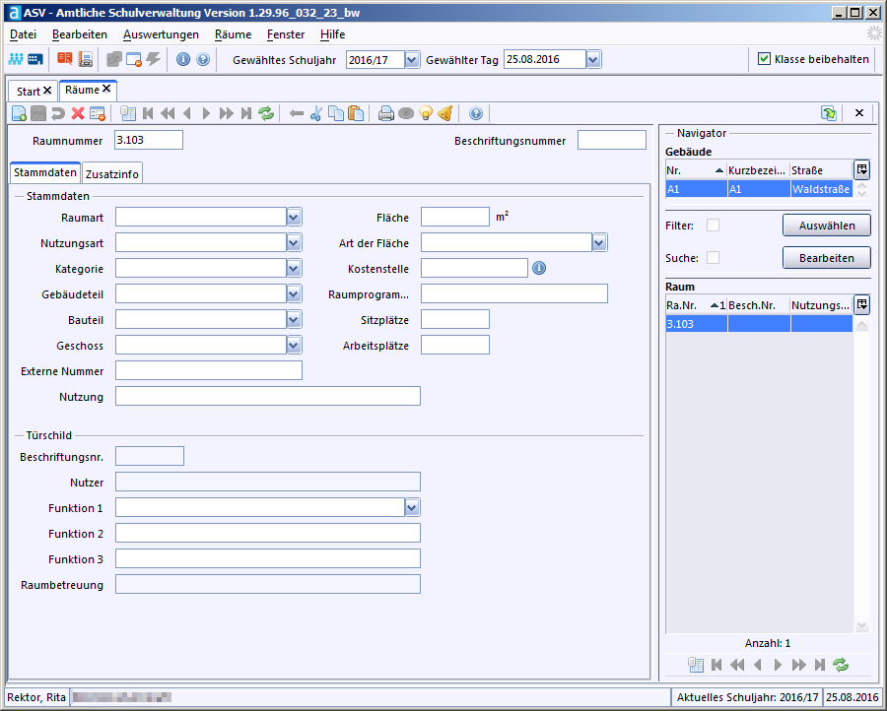
Task: Click the paste clipboard icon in the toolbar
Action: point(356,113)
